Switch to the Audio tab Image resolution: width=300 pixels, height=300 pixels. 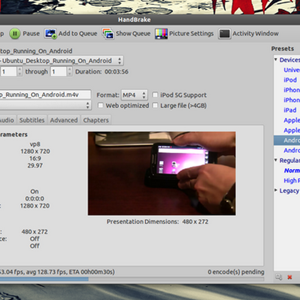7,120
